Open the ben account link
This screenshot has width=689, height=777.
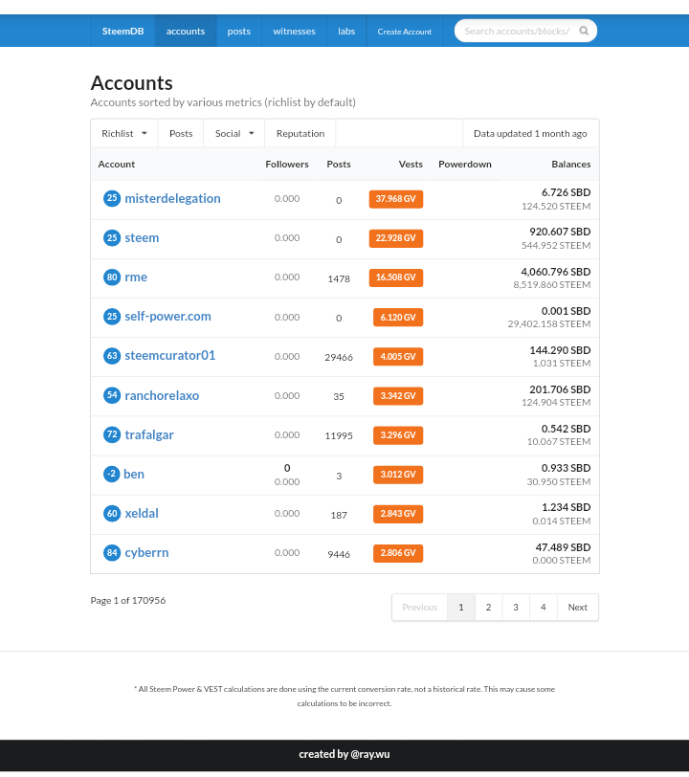click(134, 474)
